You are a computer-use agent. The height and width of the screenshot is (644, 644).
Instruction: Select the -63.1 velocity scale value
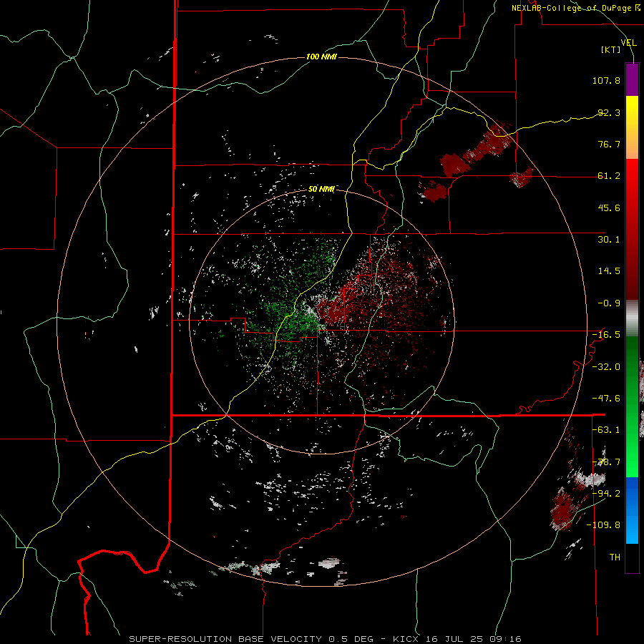click(x=606, y=430)
